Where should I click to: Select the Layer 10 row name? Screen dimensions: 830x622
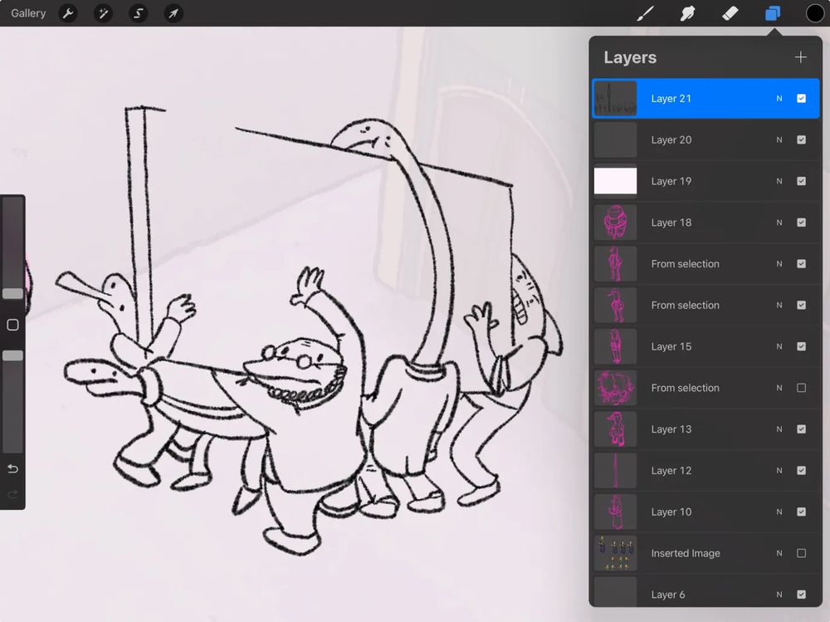(671, 512)
